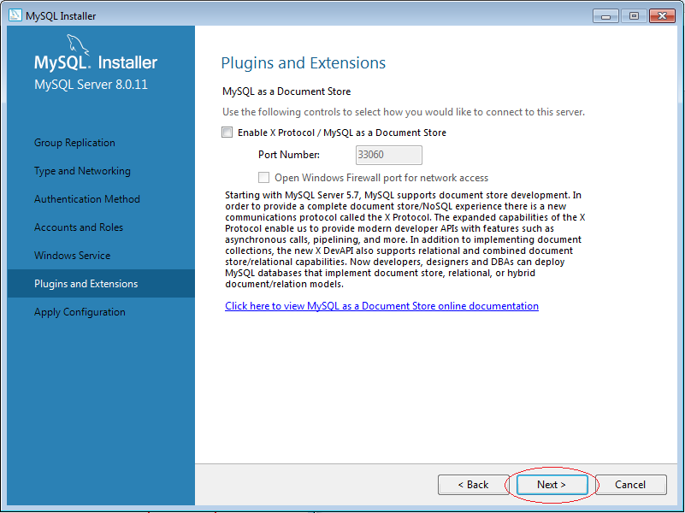Click the MySQL Server 8.0.11 version text
The width and height of the screenshot is (685, 513).
click(x=91, y=85)
